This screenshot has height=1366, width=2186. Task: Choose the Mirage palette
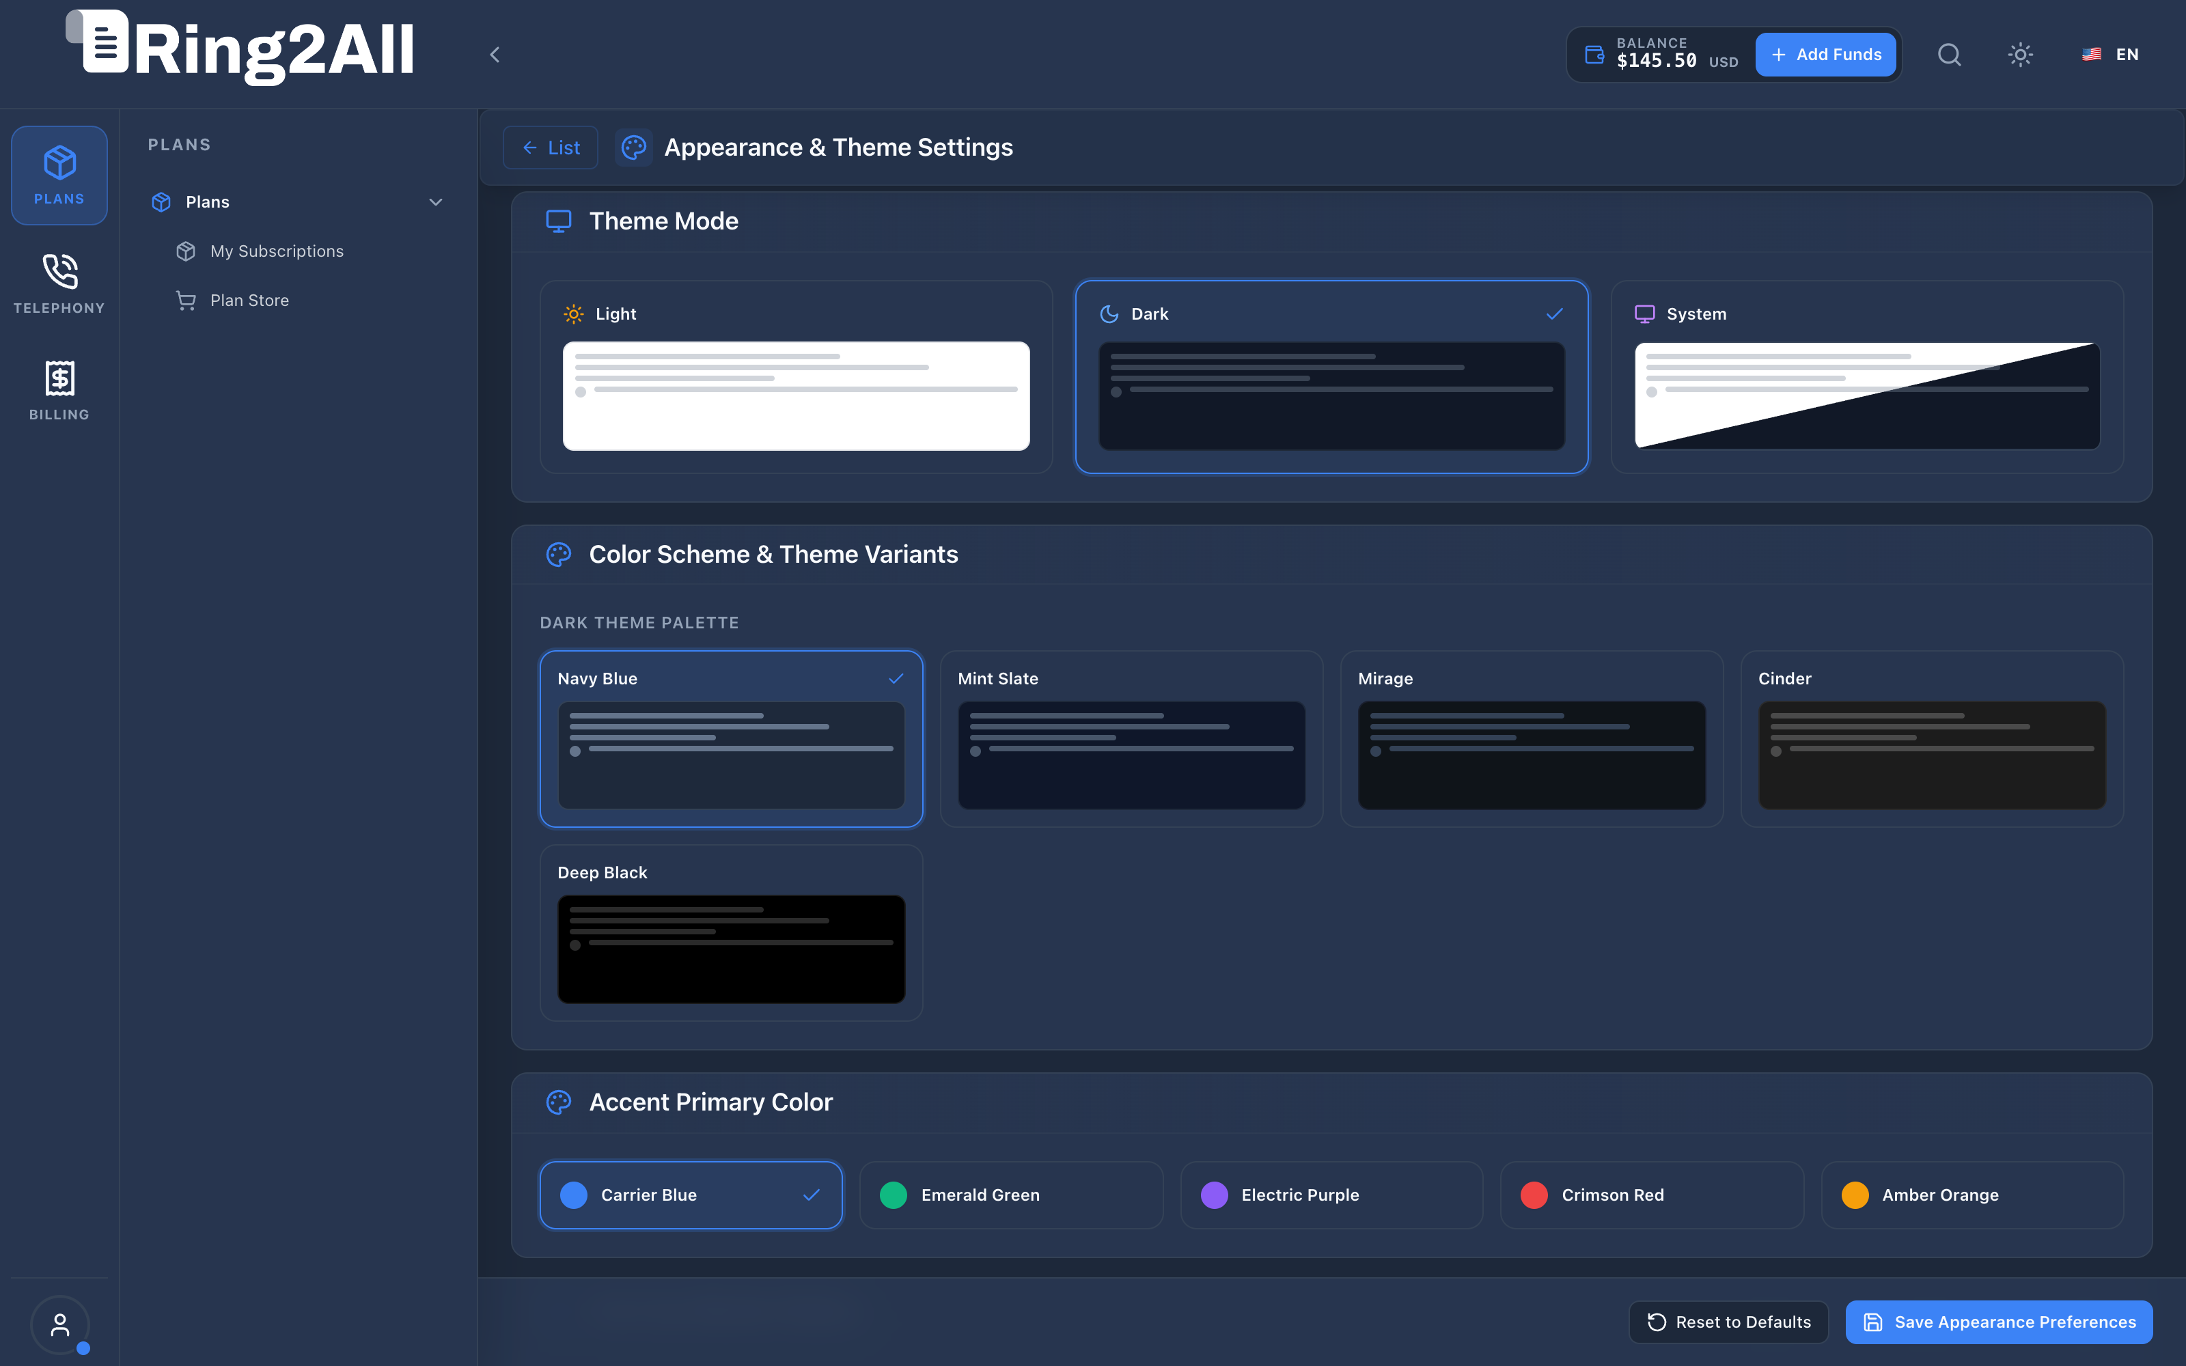click(1532, 739)
